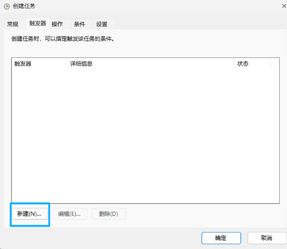Switch to the 设置 tab

tap(102, 24)
